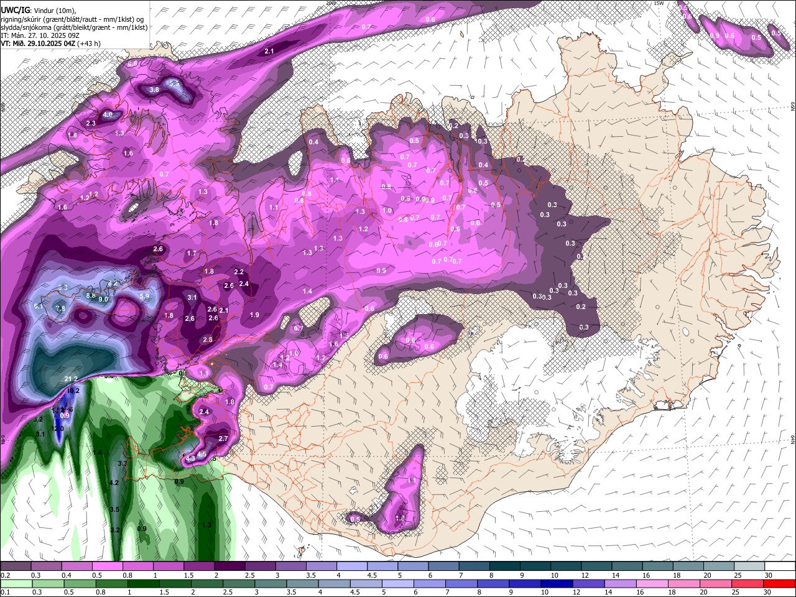Click the dark mauve 0.2–0.3 swatch on upper scale

[16, 566]
